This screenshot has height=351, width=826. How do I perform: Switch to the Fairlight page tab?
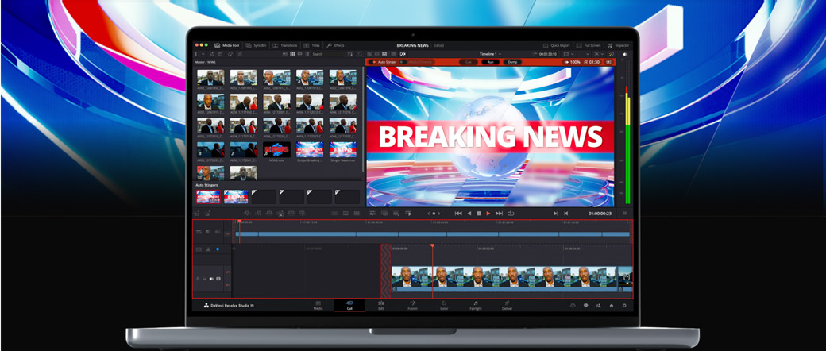point(475,304)
